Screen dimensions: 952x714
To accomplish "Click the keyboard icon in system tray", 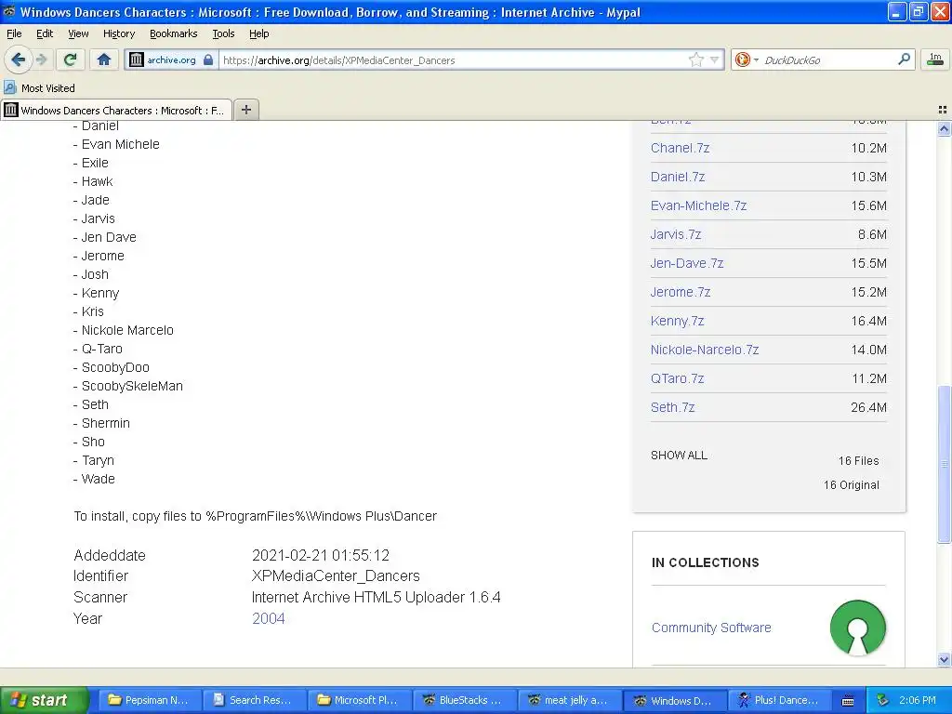I will pos(848,701).
